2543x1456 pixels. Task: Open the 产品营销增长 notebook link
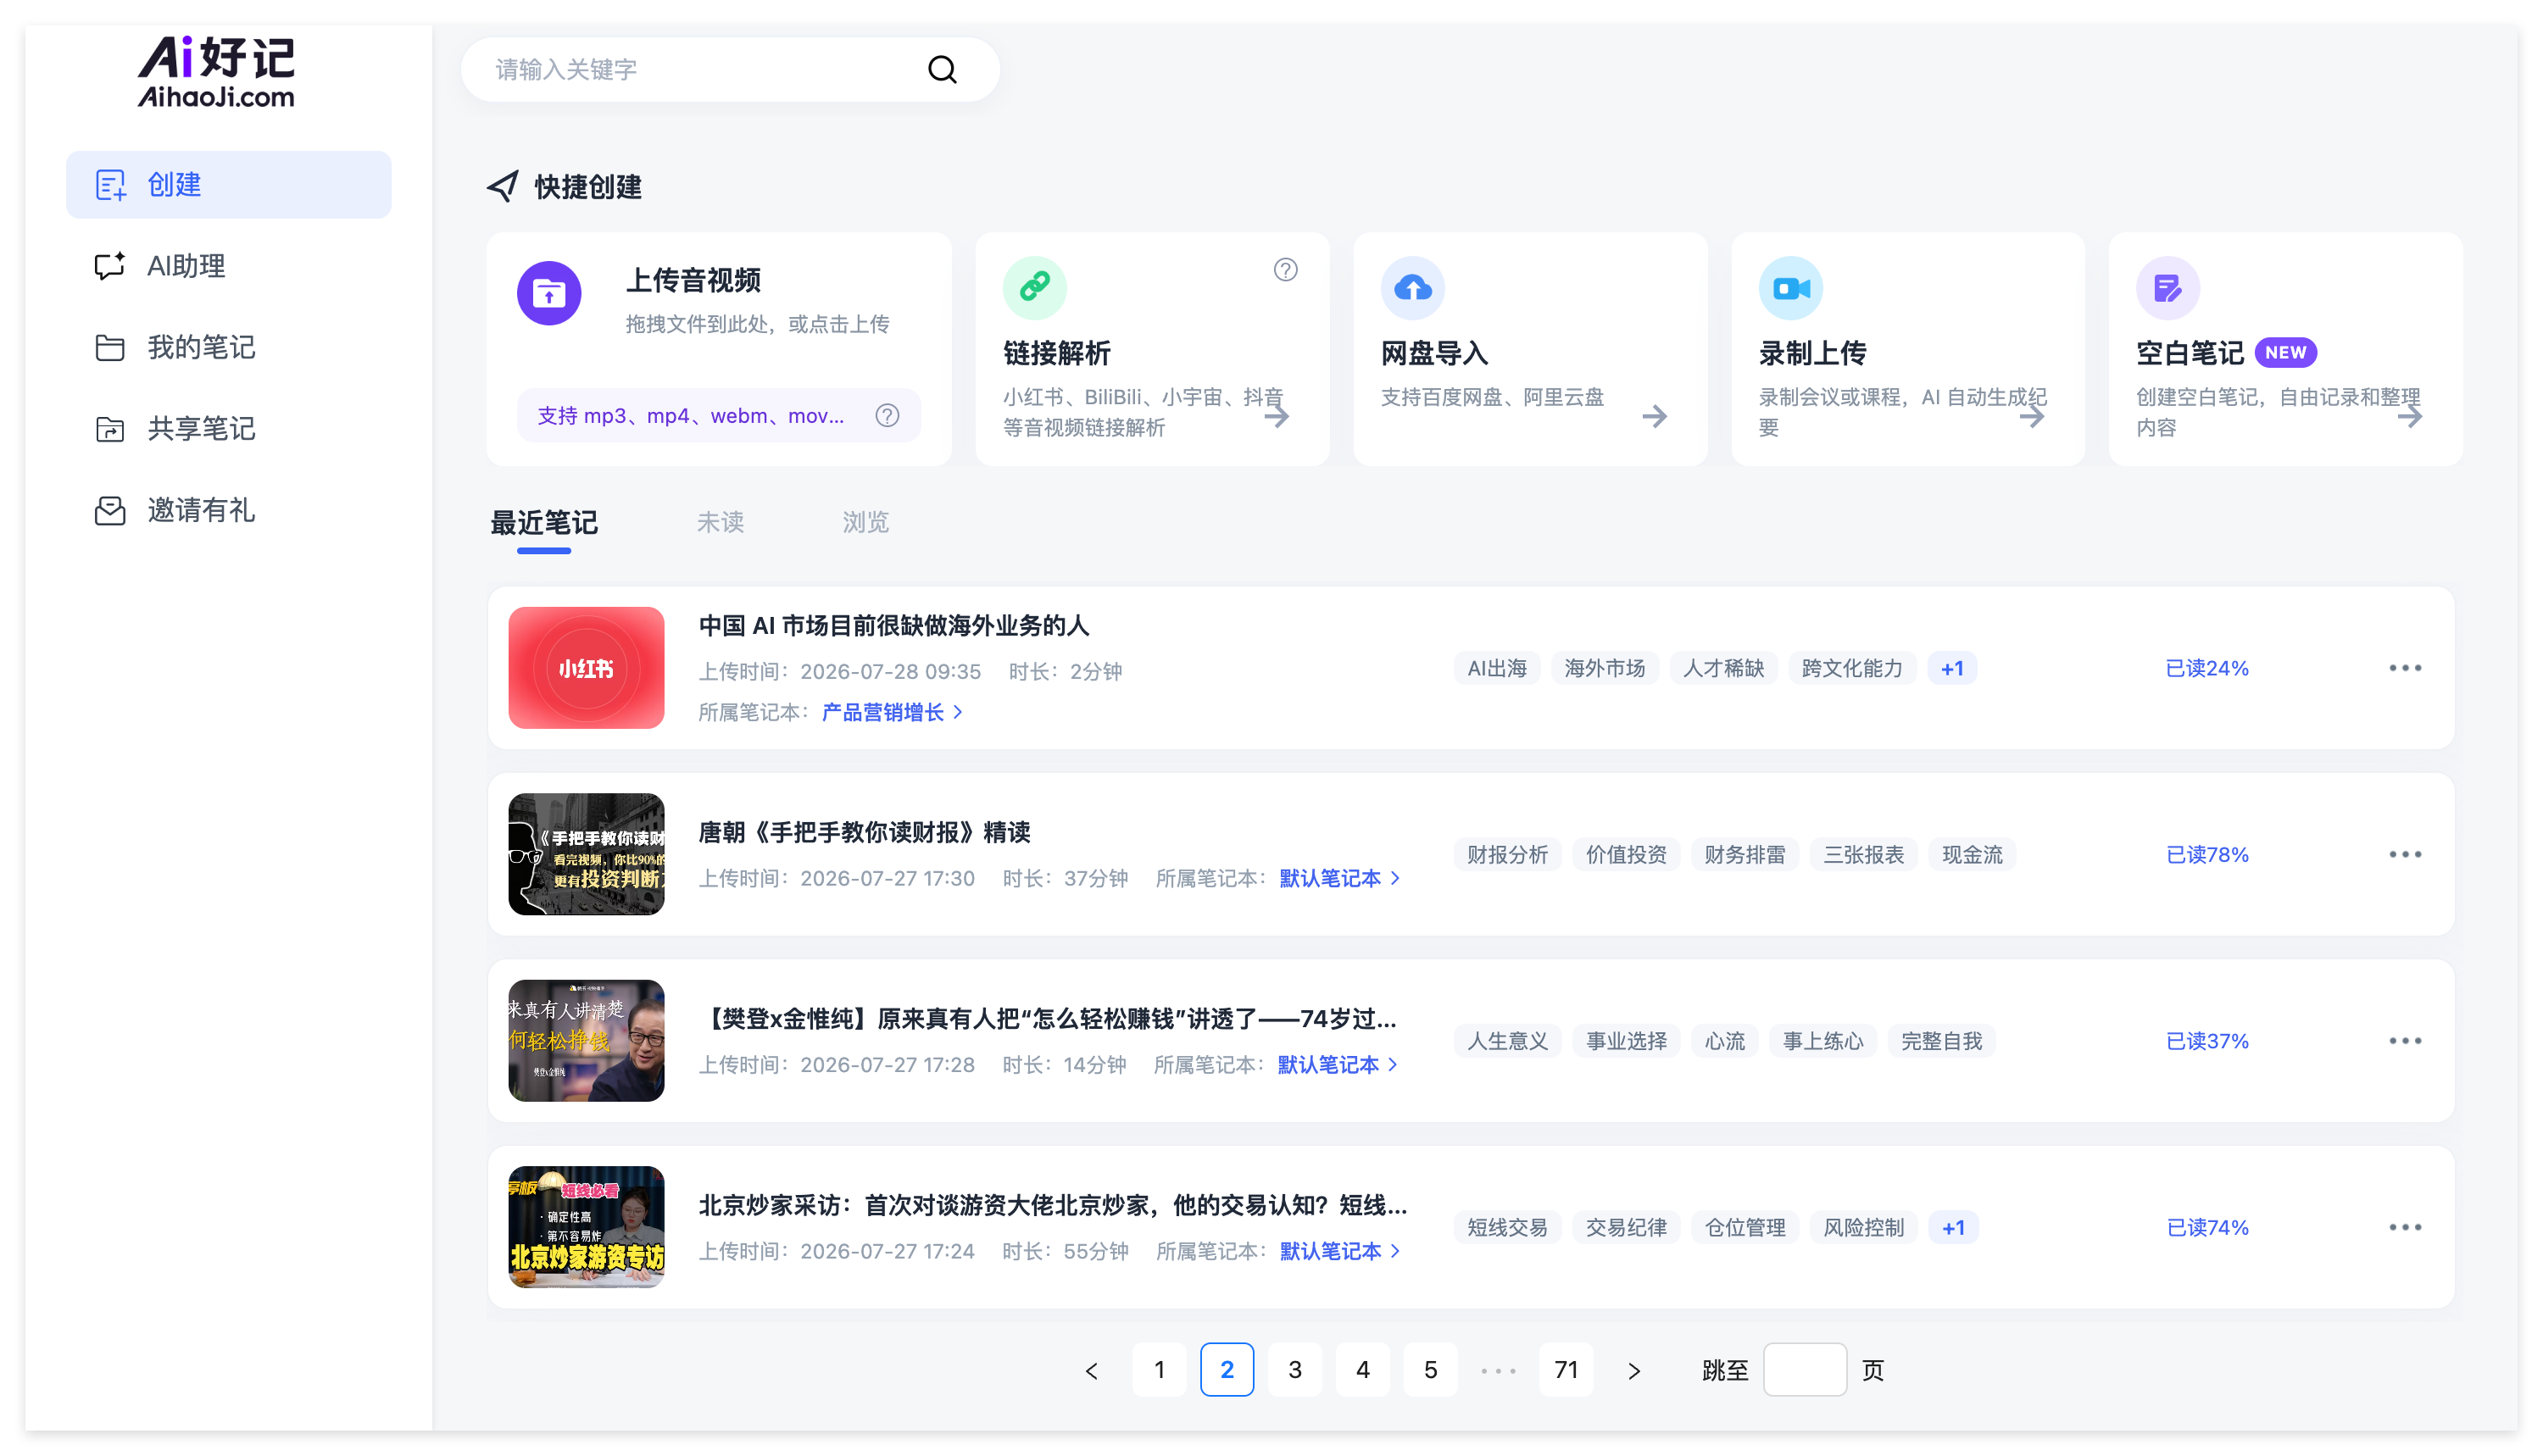(891, 712)
